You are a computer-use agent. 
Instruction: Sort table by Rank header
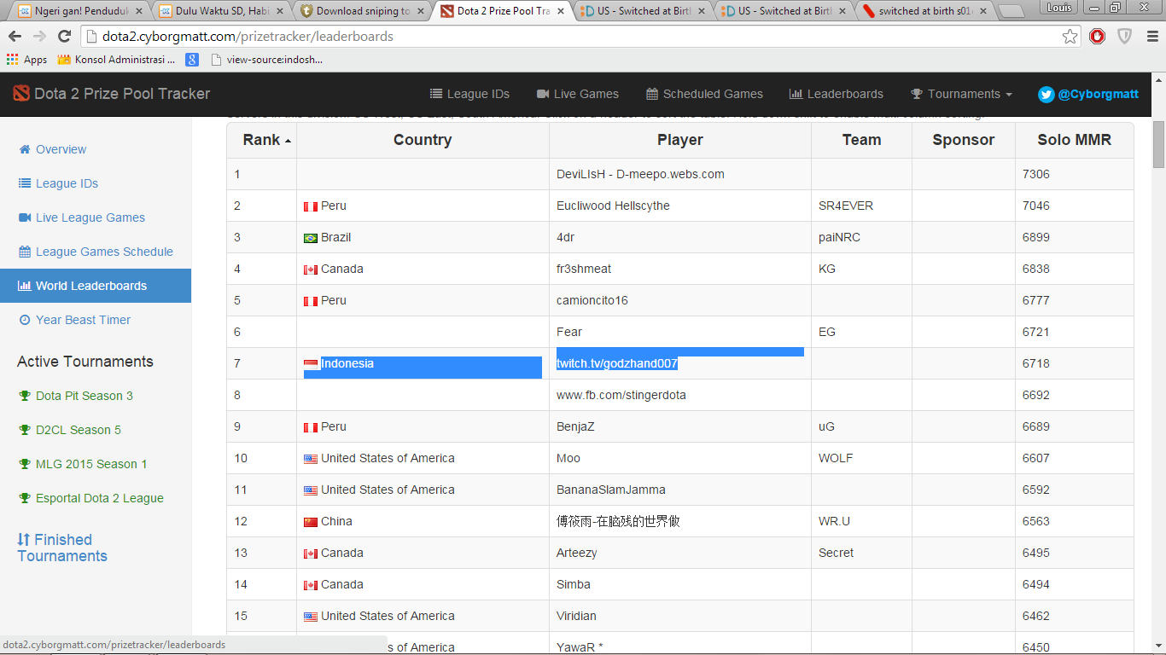262,140
